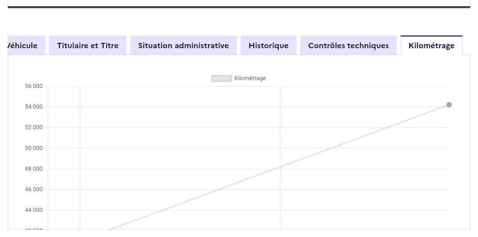
Task: Select the 48 000 axis tick label
Action: (x=34, y=169)
